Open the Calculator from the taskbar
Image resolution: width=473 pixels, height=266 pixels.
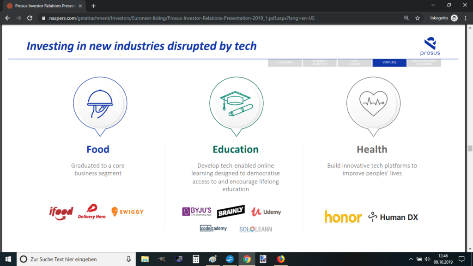click(x=196, y=259)
